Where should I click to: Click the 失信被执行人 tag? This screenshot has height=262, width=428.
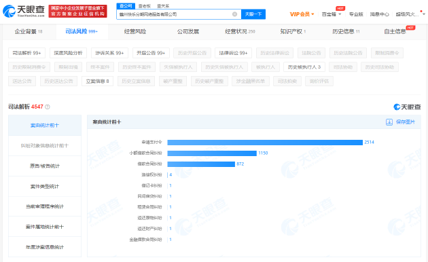click(x=178, y=67)
